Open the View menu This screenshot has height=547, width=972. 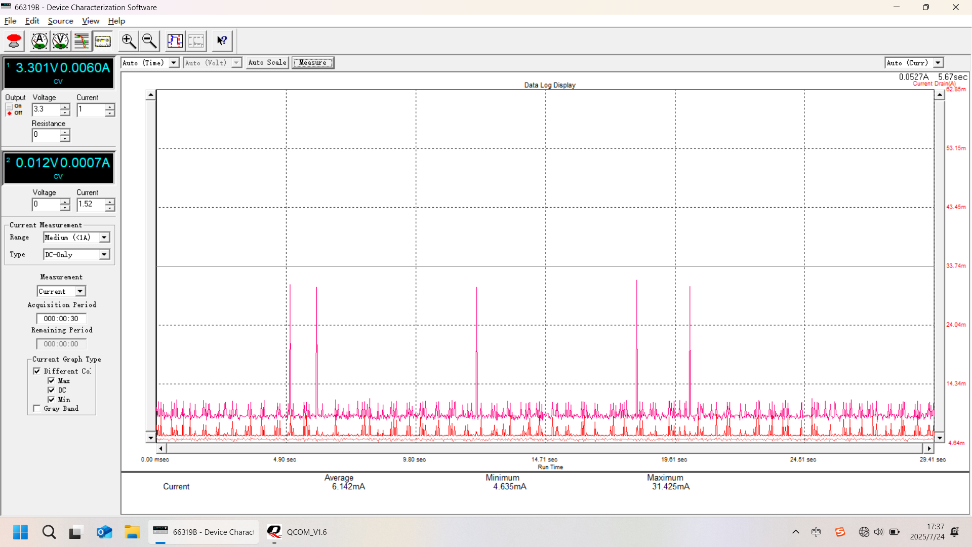coord(90,21)
